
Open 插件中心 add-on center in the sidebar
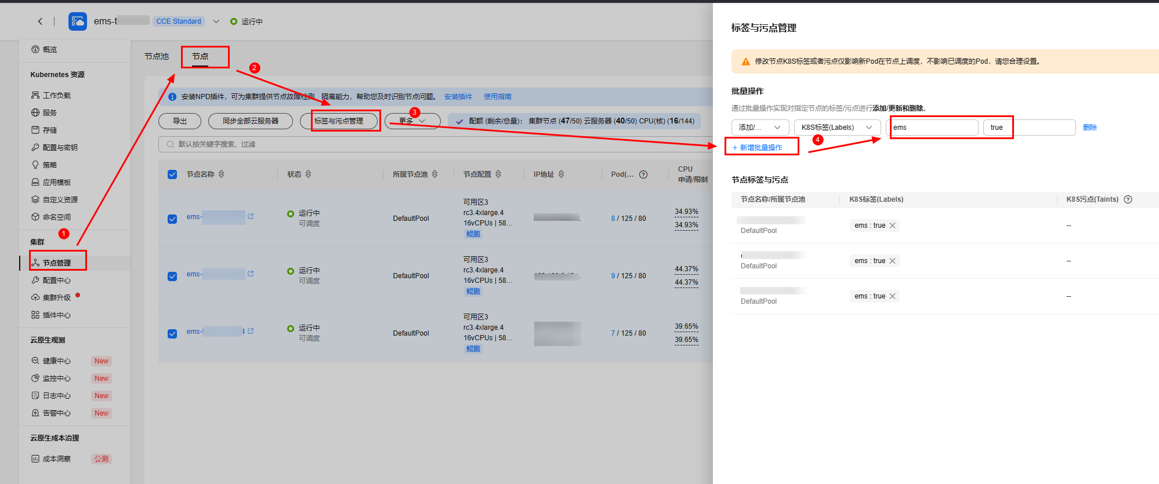point(51,315)
